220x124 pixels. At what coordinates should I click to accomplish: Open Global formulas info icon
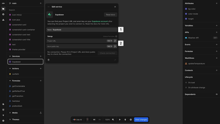pyautogui.click(x=116, y=36)
